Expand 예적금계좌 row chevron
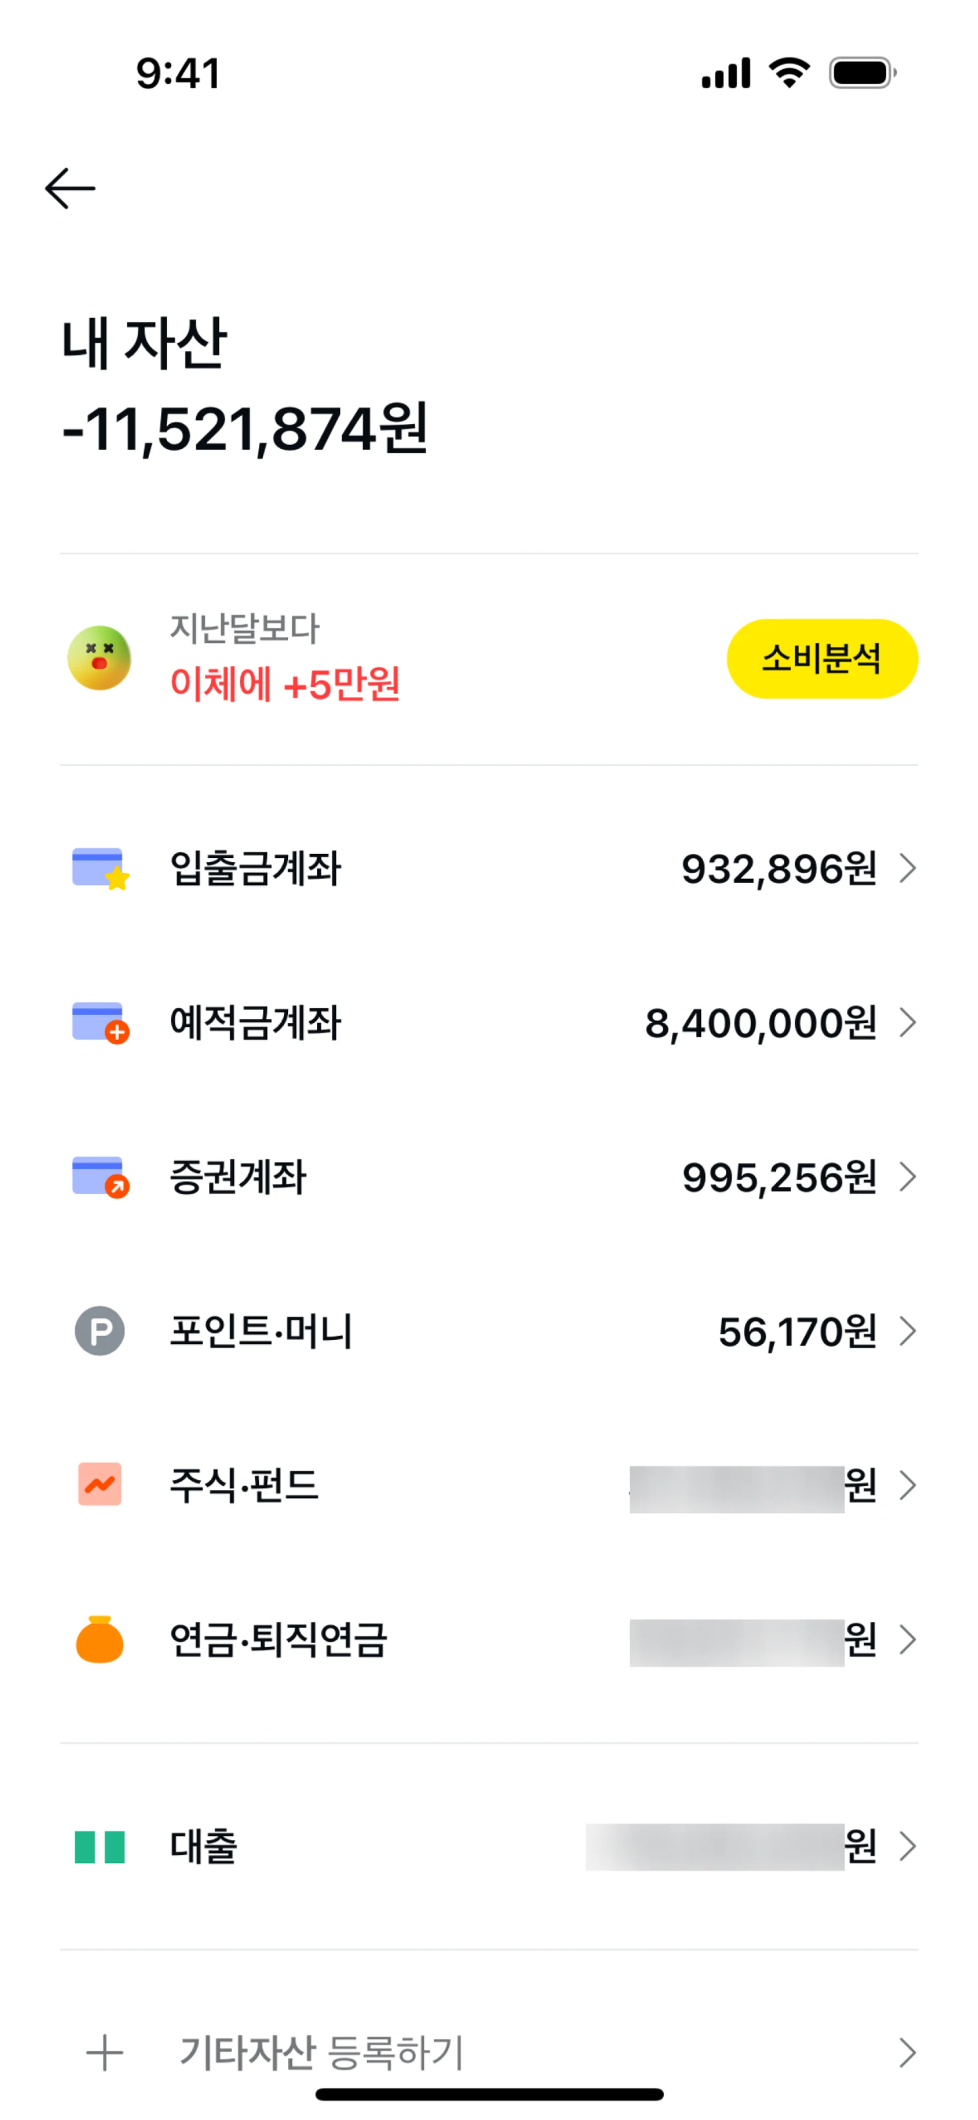Viewport: 978px width, 2120px height. 907,1022
